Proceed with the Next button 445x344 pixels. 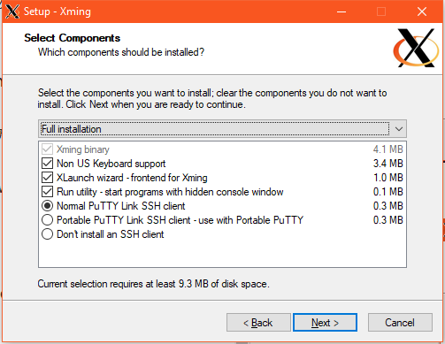(325, 323)
